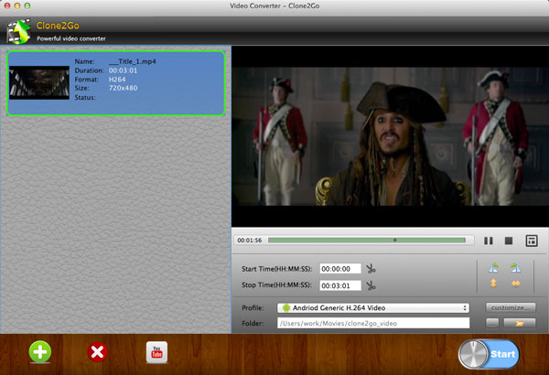
Task: Flip the video horizontally
Action: (x=515, y=283)
